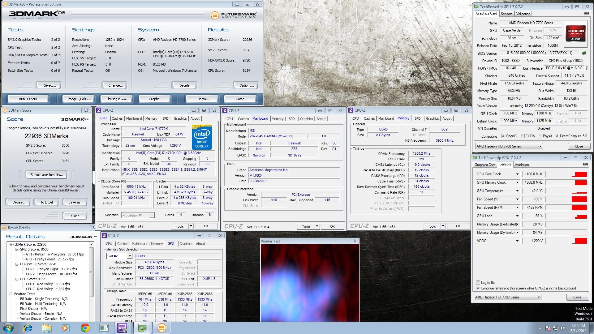Show hidden tray icons arrow
The height and width of the screenshot is (334, 594).
(540, 328)
